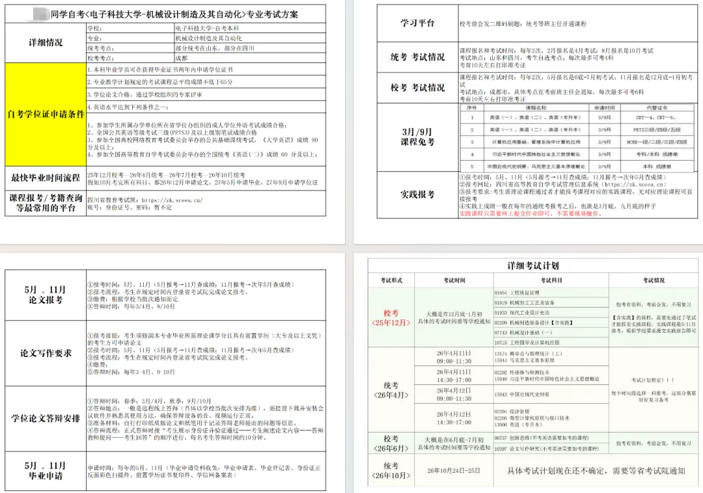Click the '考试科目' column header
This screenshot has height=493, width=703.
coord(551,280)
